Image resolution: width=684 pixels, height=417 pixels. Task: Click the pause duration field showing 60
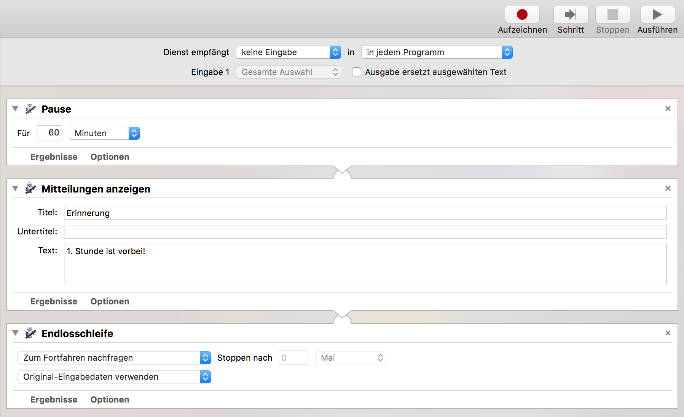click(x=49, y=133)
